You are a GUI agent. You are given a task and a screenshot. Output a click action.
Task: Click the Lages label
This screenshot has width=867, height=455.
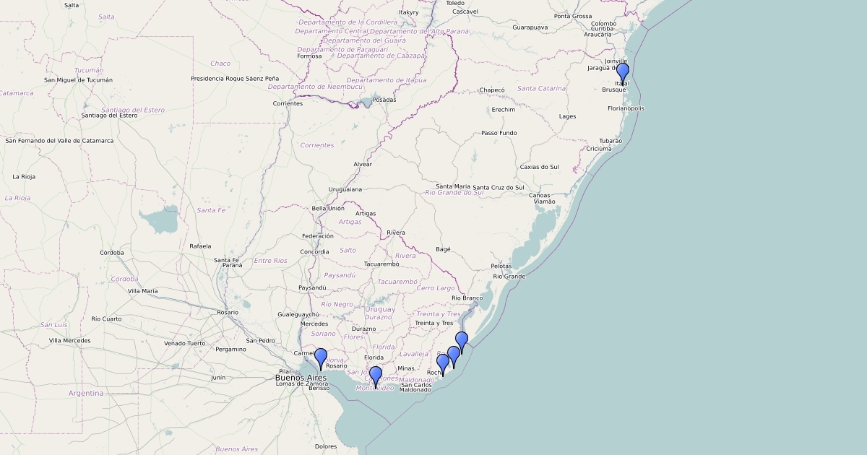click(x=567, y=116)
